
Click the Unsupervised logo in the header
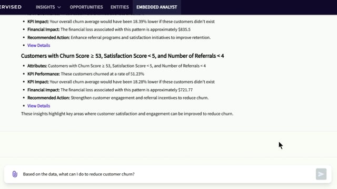11,7
